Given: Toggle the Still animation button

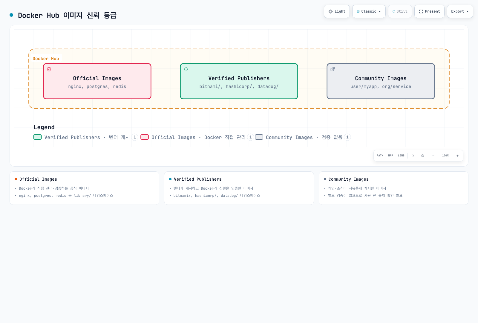Looking at the screenshot, I should pyautogui.click(x=400, y=11).
